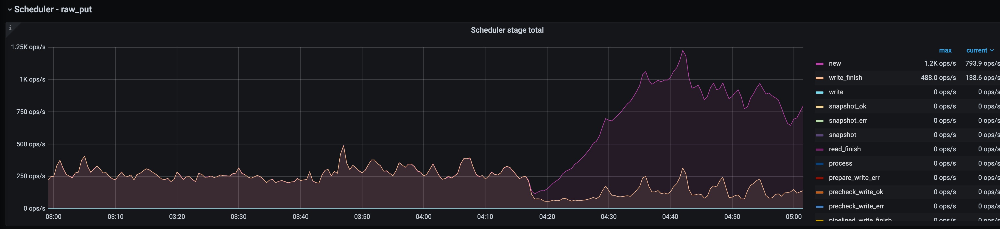This screenshot has height=229, width=1000.
Task: Click the 03:10 time axis label
Action: pyautogui.click(x=115, y=217)
